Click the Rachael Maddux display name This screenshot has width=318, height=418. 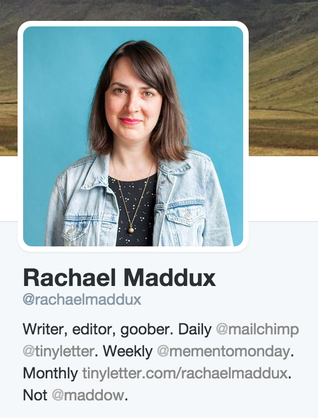[119, 278]
